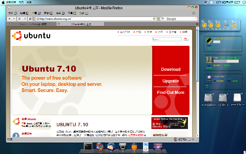
Task: Open the Find Out More link
Action: (171, 92)
